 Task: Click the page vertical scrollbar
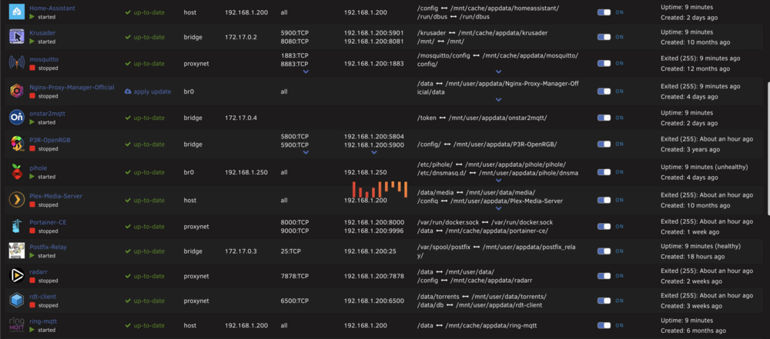click(x=768, y=147)
